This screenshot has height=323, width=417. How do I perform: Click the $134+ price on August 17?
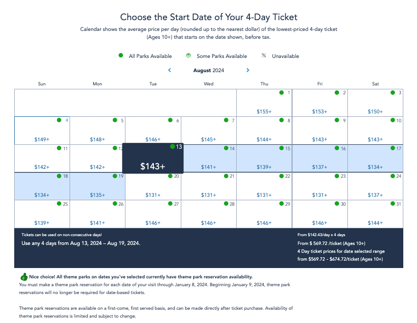(375, 167)
